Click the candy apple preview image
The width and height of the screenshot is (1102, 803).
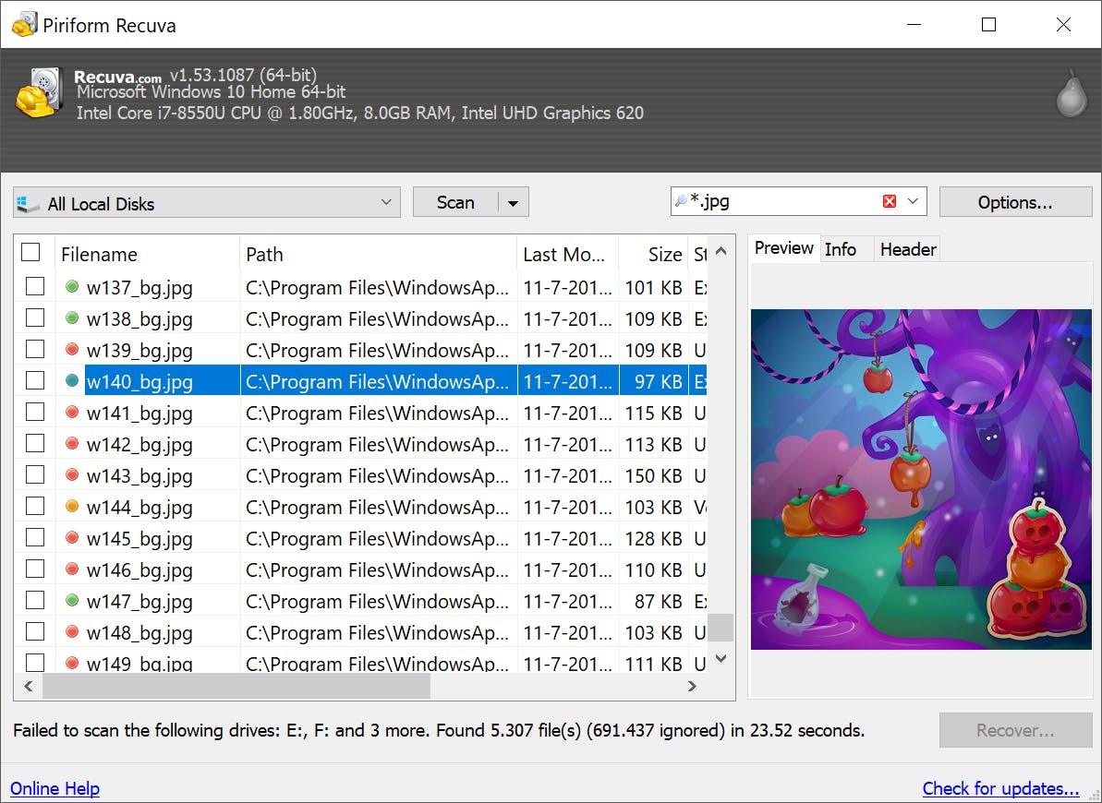pyautogui.click(x=921, y=479)
